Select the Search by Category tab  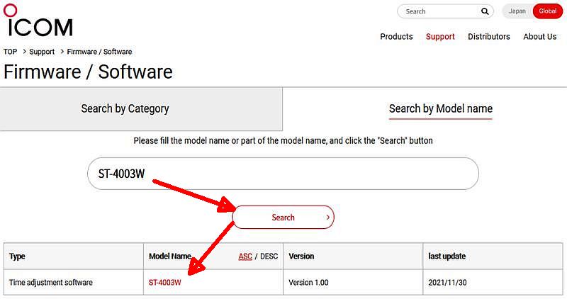(x=141, y=109)
